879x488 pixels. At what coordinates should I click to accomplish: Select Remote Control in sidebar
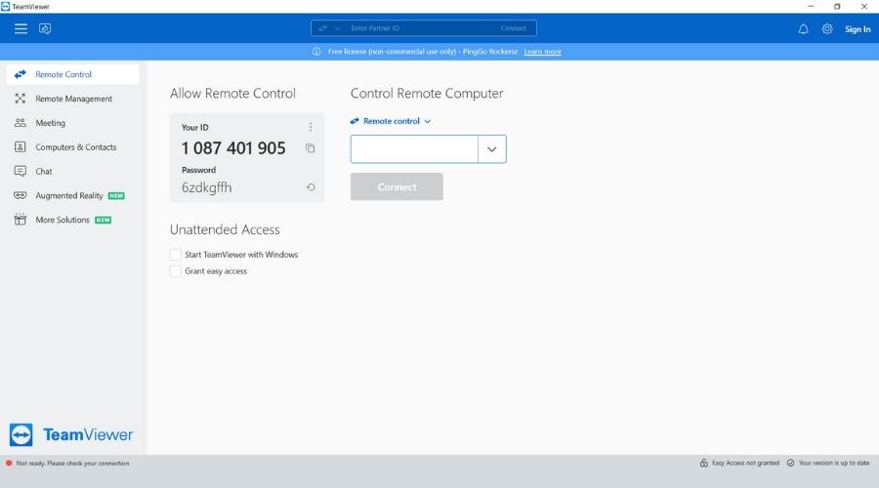coord(72,74)
